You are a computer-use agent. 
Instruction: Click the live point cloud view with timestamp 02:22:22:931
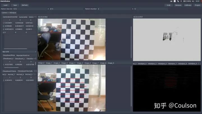(167, 40)
